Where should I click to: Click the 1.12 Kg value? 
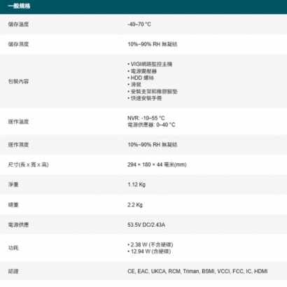(x=136, y=185)
